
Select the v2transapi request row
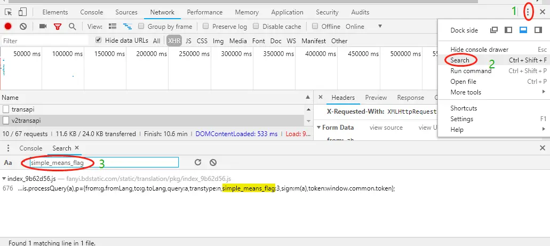click(x=152, y=121)
